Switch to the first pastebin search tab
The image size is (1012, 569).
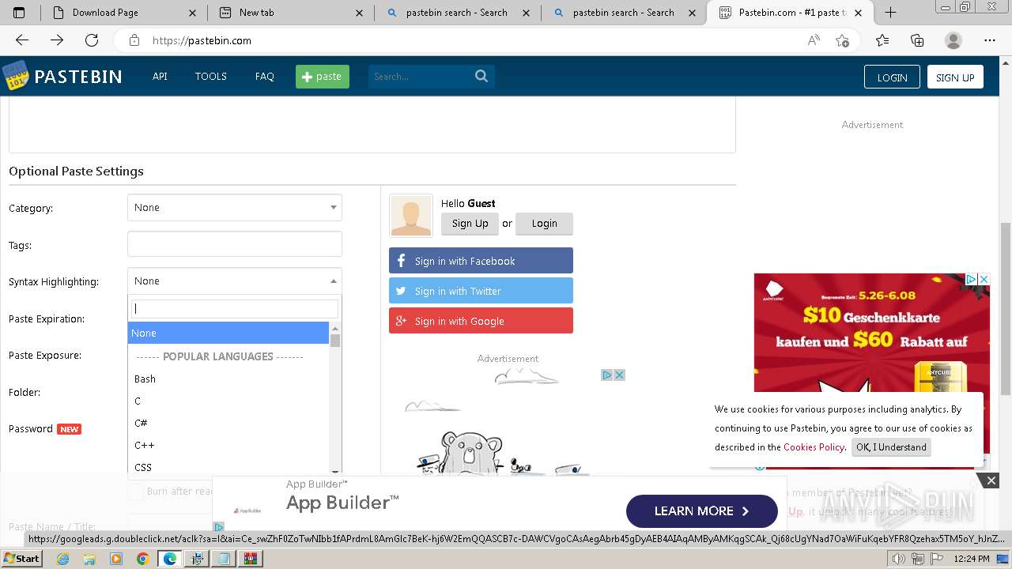click(458, 13)
